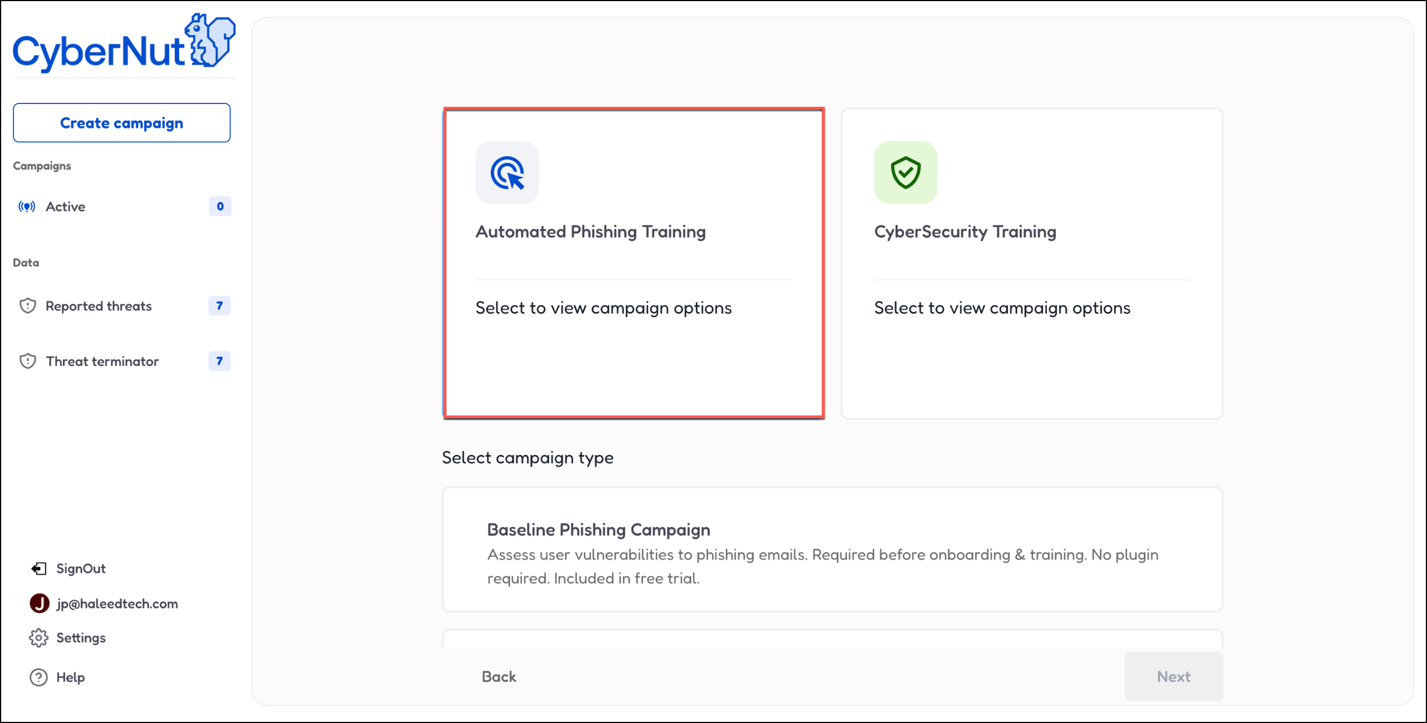Image resolution: width=1427 pixels, height=723 pixels.
Task: Click the jp@haleedtech.com account email
Action: (x=117, y=604)
